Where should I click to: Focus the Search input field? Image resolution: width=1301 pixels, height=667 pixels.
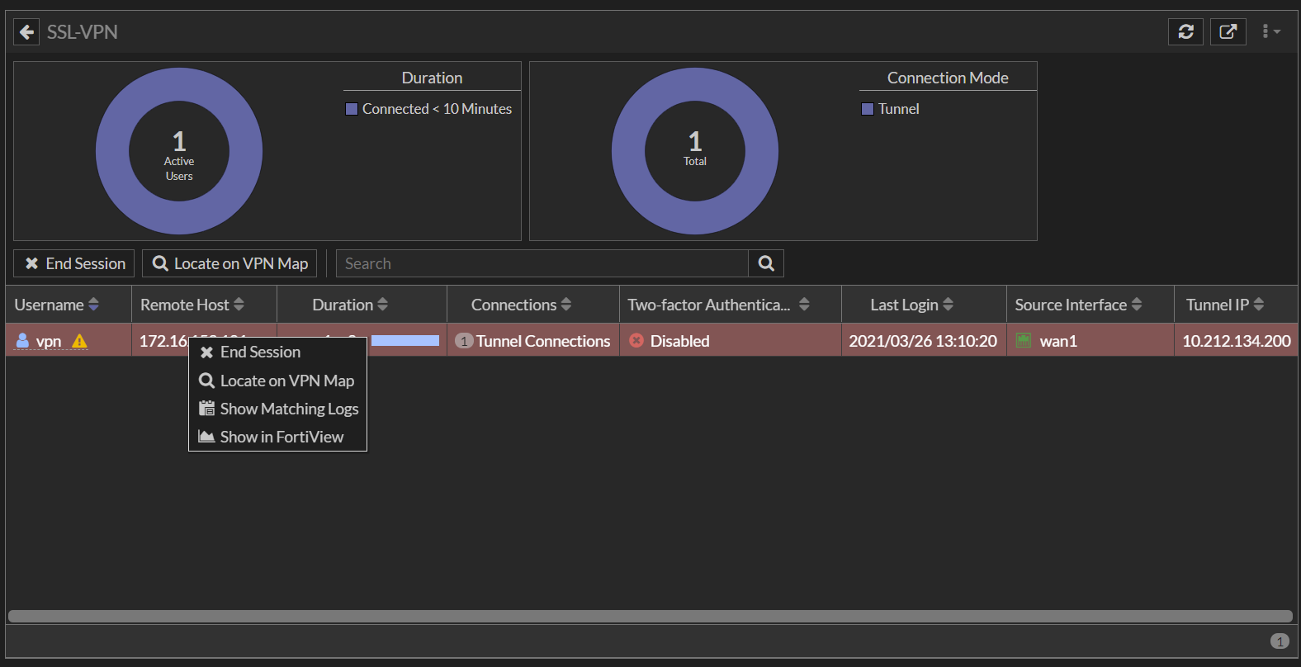(x=542, y=263)
